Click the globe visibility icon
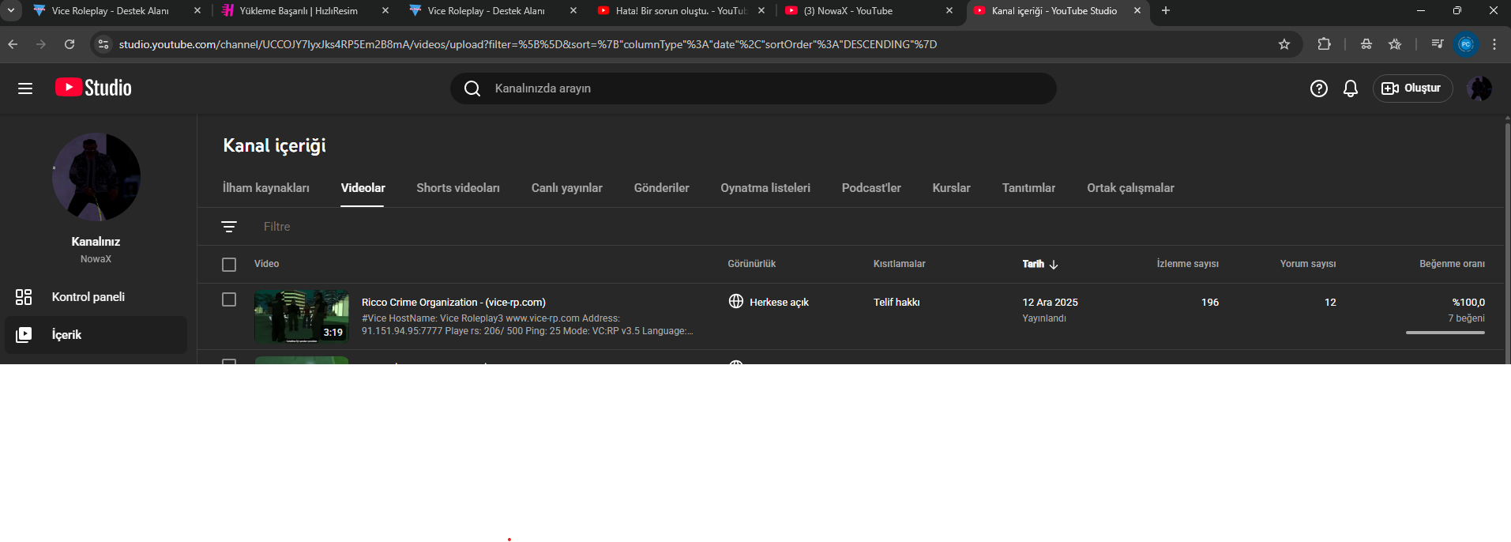The width and height of the screenshot is (1511, 542). click(x=736, y=301)
